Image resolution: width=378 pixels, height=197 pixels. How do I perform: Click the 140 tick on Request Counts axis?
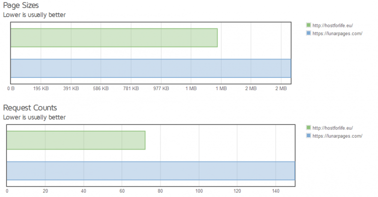[x=276, y=191]
